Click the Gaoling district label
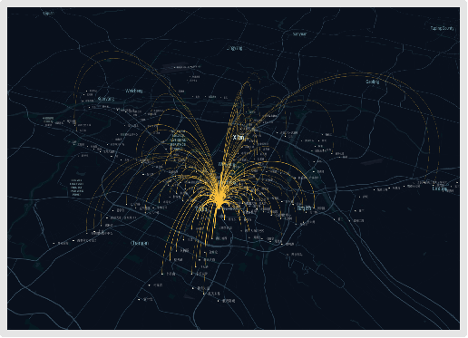 (x=372, y=82)
